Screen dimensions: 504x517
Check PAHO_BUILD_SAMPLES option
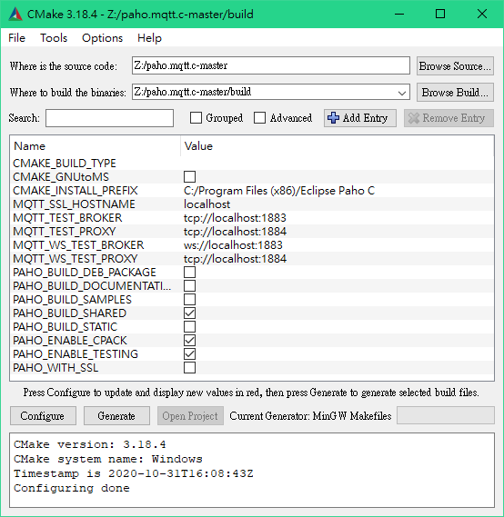click(189, 299)
